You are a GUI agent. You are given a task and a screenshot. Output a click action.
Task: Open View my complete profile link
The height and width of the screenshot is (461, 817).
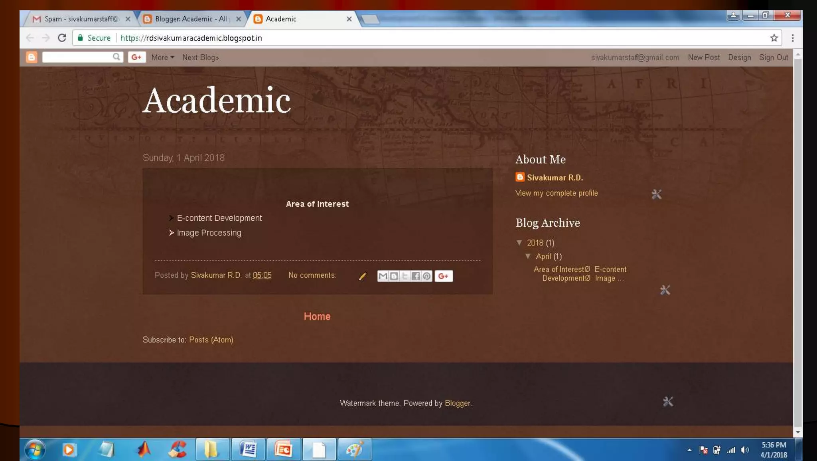[556, 193]
